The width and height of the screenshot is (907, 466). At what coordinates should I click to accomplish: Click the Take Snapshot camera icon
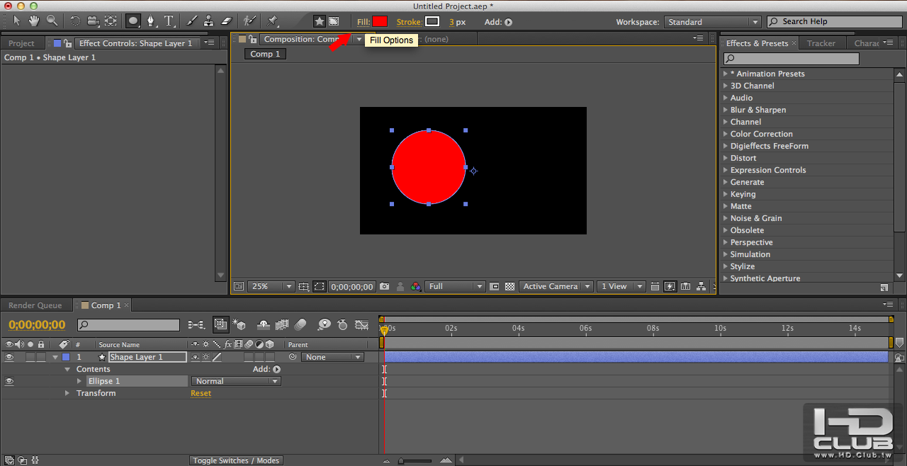pyautogui.click(x=384, y=287)
